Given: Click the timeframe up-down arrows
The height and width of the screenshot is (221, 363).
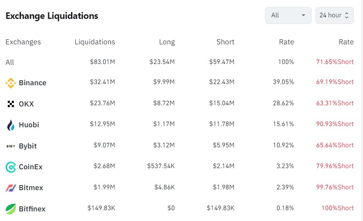Looking at the screenshot, I should tap(347, 15).
